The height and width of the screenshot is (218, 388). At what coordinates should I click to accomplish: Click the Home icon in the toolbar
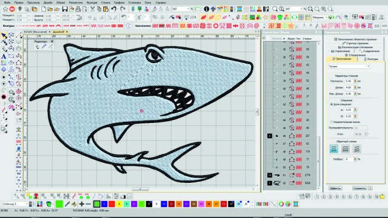pos(5,9)
